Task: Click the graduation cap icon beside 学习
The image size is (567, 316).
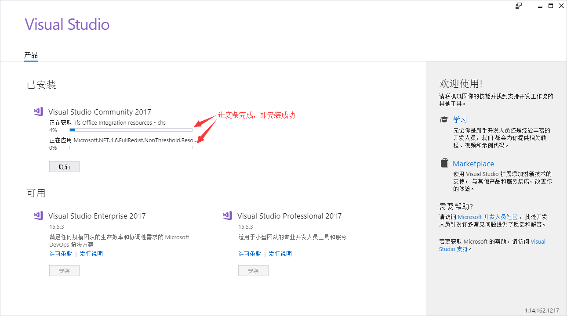Action: 444,119
